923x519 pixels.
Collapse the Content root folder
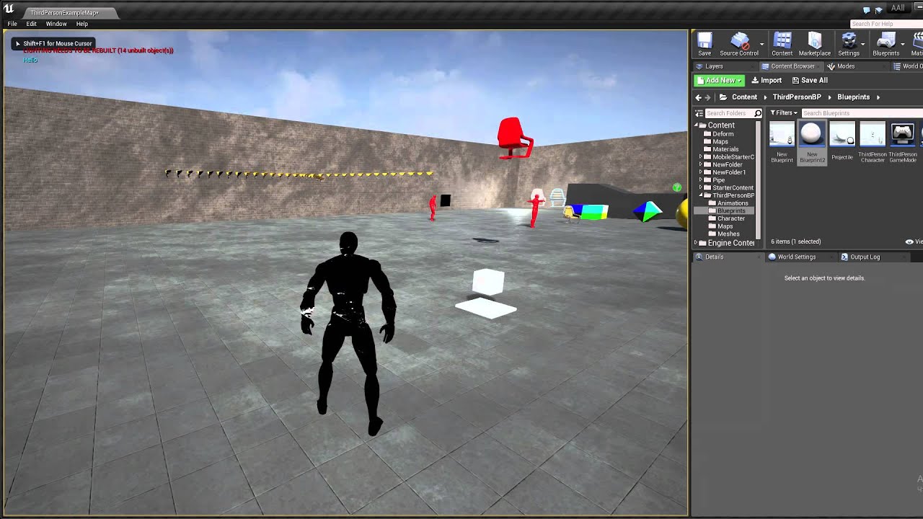tap(697, 125)
